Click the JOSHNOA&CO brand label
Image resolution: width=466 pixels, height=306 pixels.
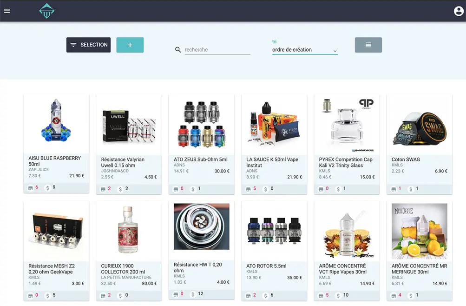115,171
